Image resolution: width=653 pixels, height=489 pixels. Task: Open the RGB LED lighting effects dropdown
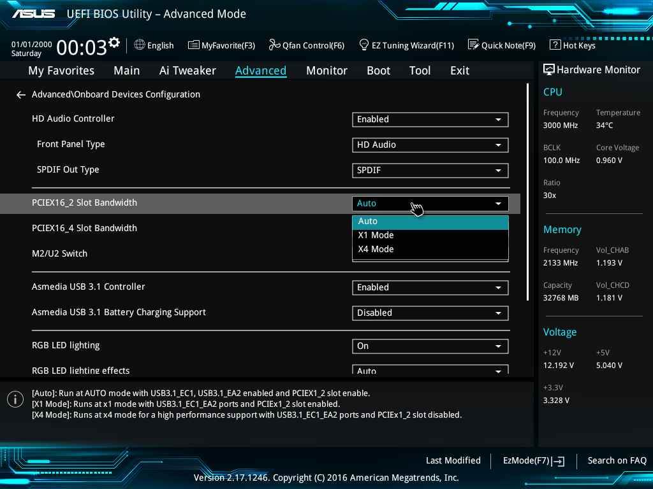pyautogui.click(x=430, y=370)
